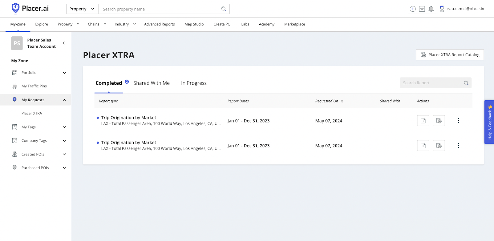Click the PS account avatar badge
The height and width of the screenshot is (241, 494).
pyautogui.click(x=17, y=43)
